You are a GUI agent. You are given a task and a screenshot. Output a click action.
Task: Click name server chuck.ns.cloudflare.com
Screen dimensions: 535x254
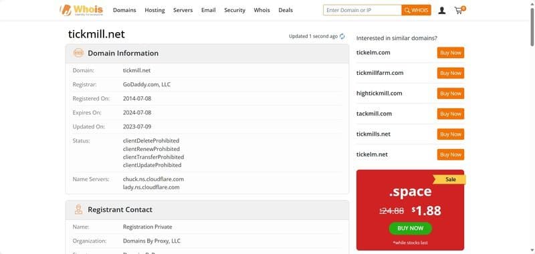153,179
